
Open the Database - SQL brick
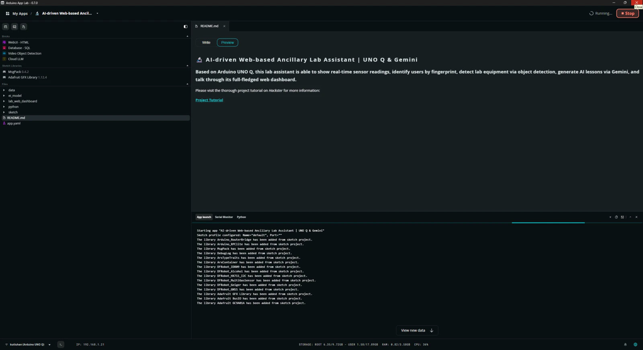tap(19, 48)
